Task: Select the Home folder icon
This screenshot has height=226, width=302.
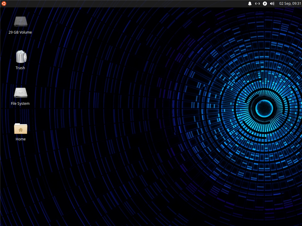Action: point(21,128)
